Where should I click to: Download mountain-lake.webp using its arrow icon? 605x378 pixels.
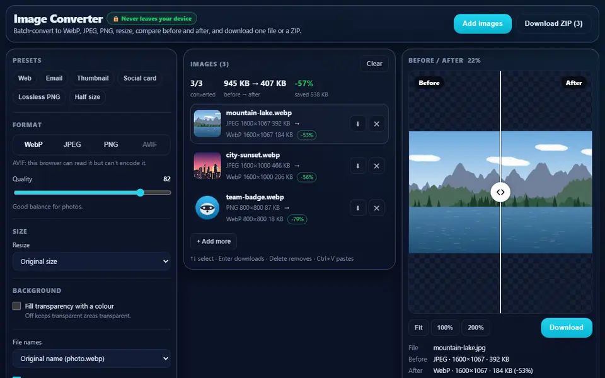pyautogui.click(x=358, y=124)
